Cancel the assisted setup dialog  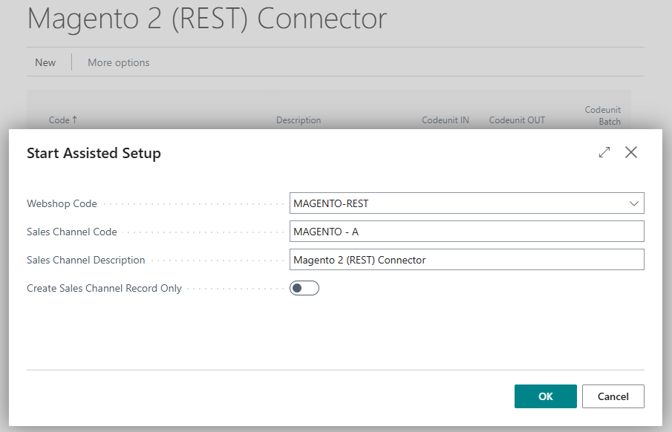613,396
